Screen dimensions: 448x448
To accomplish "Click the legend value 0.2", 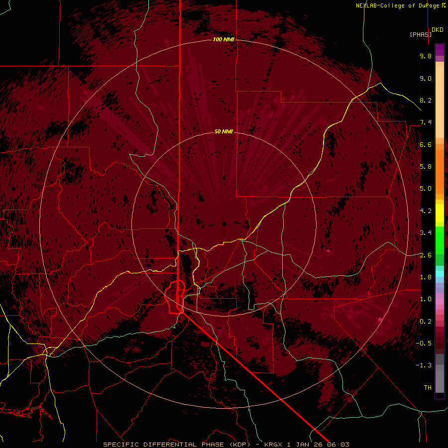I will (426, 322).
